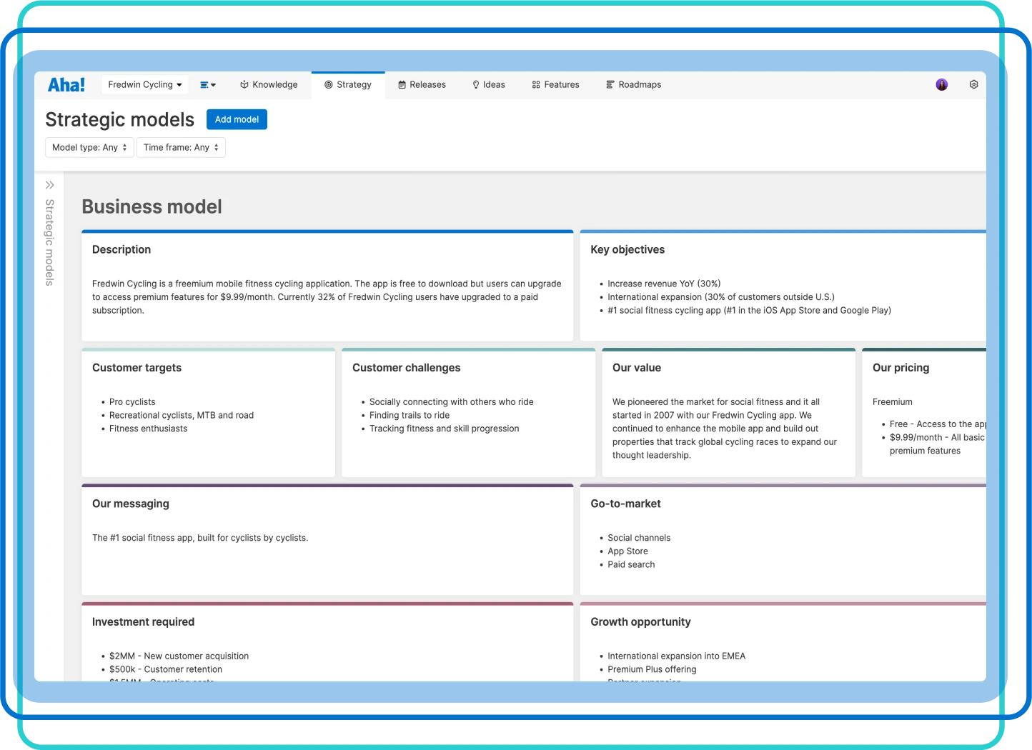Image resolution: width=1032 pixels, height=750 pixels.
Task: Click the Our pricing card heading
Action: [x=900, y=368]
